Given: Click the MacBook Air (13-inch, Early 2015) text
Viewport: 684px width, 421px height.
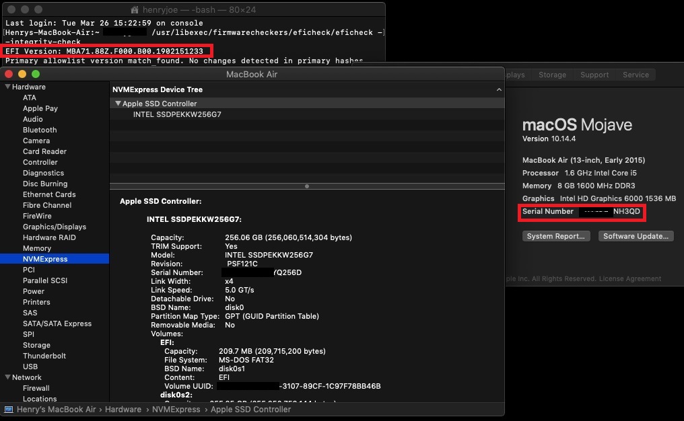Looking at the screenshot, I should 584,160.
